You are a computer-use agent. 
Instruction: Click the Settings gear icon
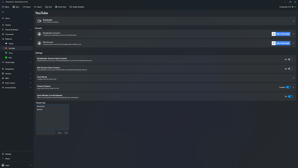pyautogui.click(x=3, y=154)
